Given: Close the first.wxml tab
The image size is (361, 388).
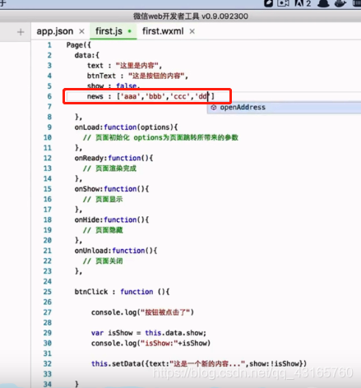Looking at the screenshot, I should click(x=192, y=31).
